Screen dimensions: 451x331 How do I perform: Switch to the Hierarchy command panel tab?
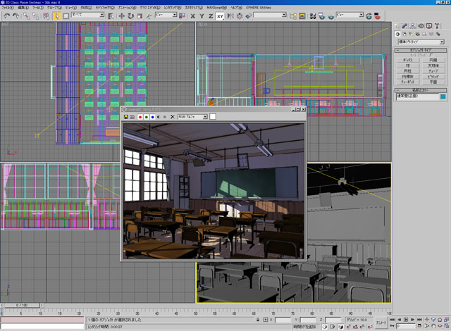pos(413,26)
